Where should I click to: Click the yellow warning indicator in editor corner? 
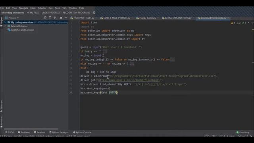click(233, 23)
